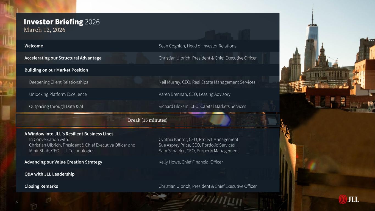
Task: Click "Karen Brennan, CEO, Leasing Advisory"
Action: (195, 94)
